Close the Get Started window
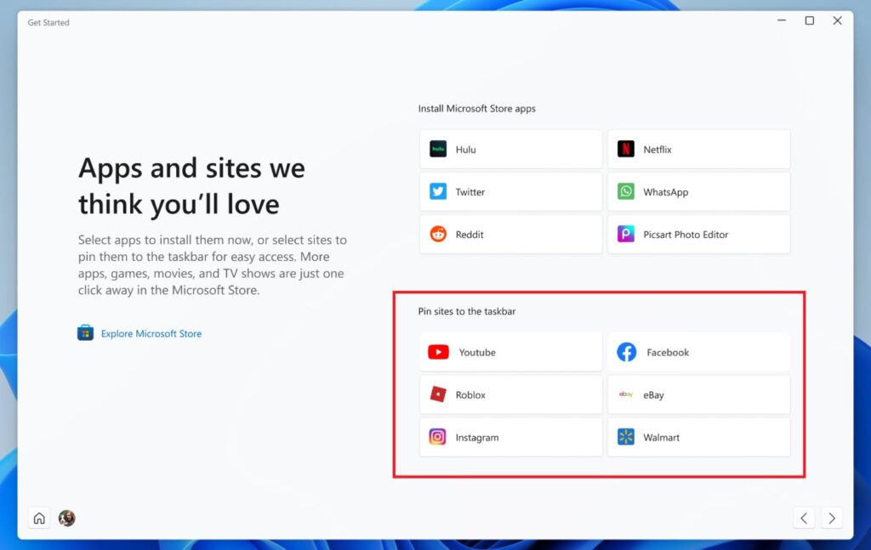 coord(837,21)
